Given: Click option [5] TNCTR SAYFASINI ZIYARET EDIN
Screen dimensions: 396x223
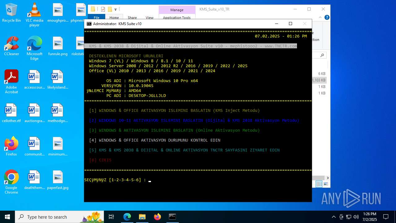Looking at the screenshot, I should coord(184,150).
